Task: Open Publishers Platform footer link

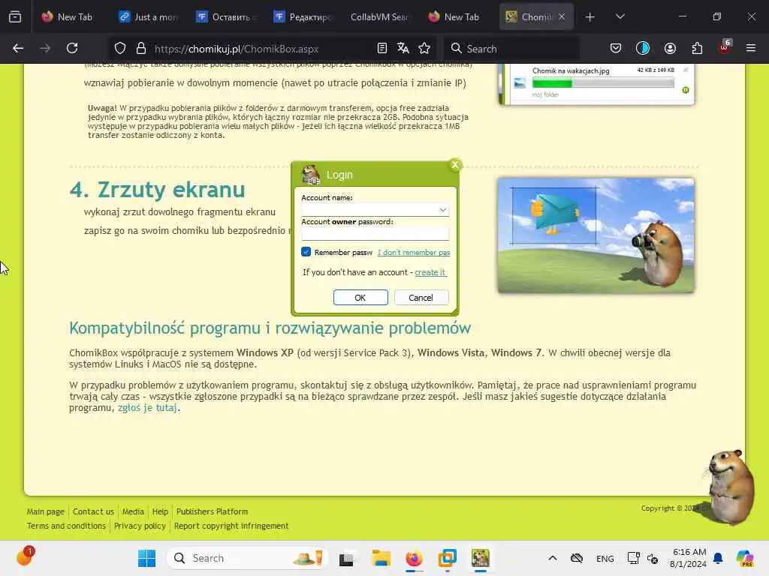Action: (212, 511)
